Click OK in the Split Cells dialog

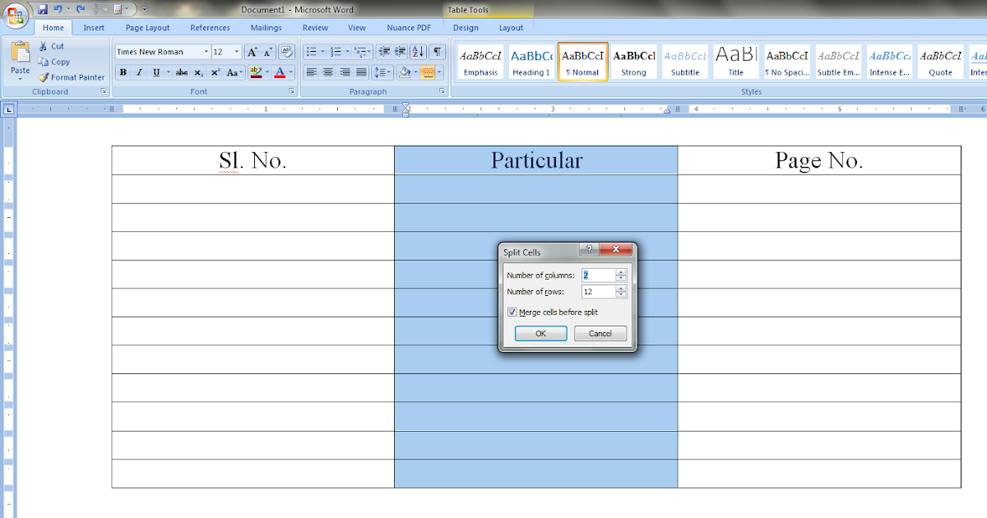pos(540,333)
